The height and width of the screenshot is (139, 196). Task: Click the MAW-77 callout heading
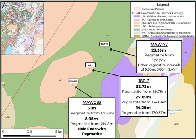[x=159, y=45]
